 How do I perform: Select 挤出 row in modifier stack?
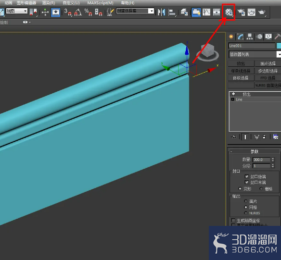click(255, 94)
